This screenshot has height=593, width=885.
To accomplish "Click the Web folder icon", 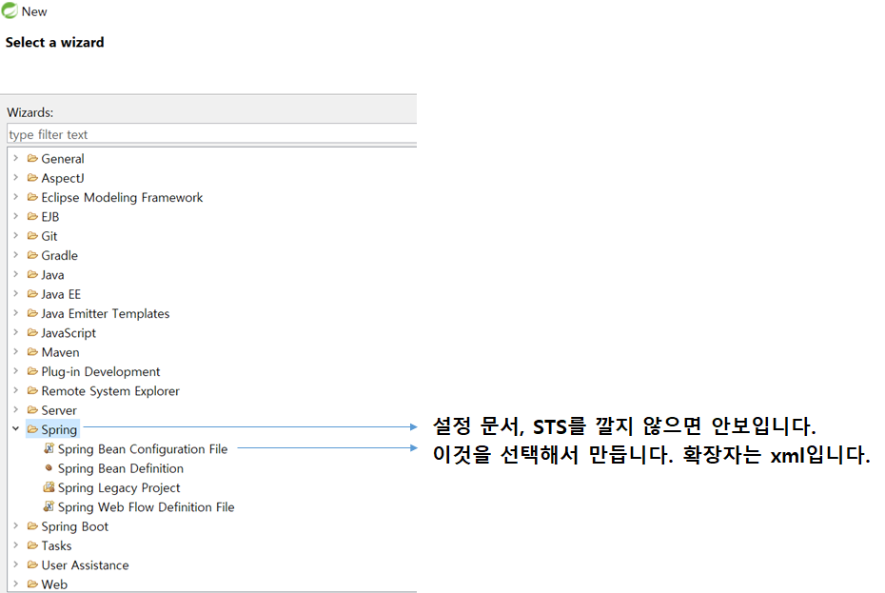I will click(x=32, y=584).
